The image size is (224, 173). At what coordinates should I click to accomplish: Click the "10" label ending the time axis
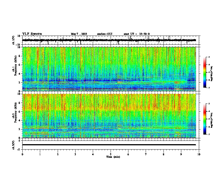pyautogui.click(x=199, y=154)
